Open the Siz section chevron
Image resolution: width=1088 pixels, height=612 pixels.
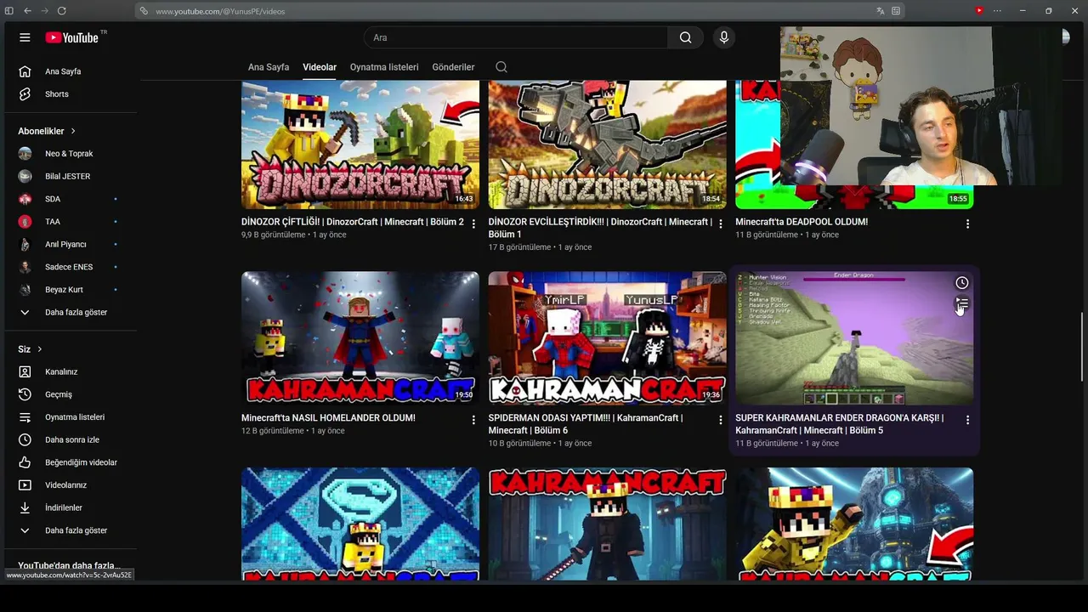coord(39,349)
